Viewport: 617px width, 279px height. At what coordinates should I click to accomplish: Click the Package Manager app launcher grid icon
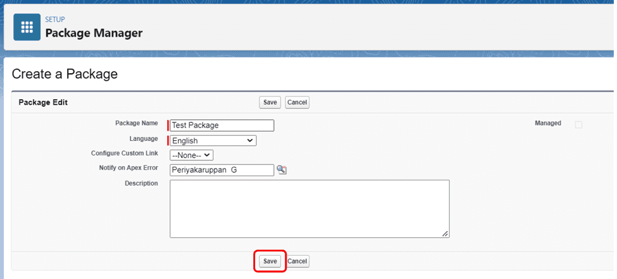27,27
